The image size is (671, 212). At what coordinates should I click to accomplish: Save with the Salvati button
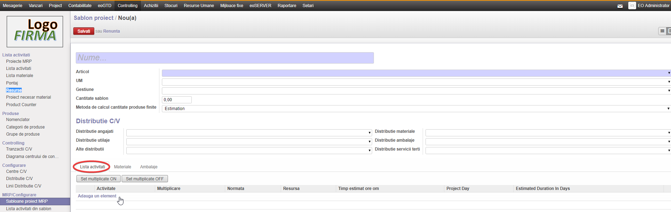click(84, 31)
